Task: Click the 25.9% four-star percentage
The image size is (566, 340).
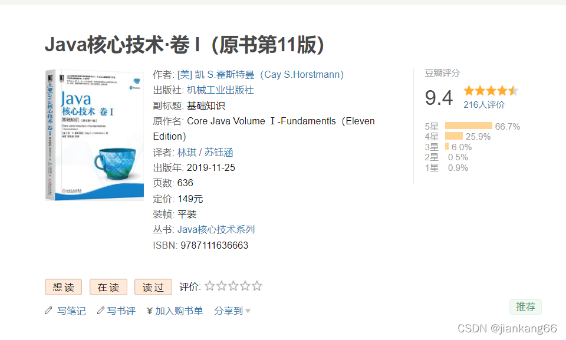Action: point(478,137)
